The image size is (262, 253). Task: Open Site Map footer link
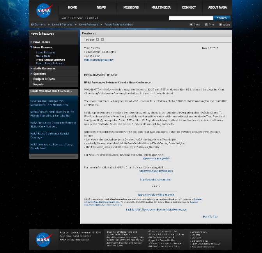tap(195, 235)
